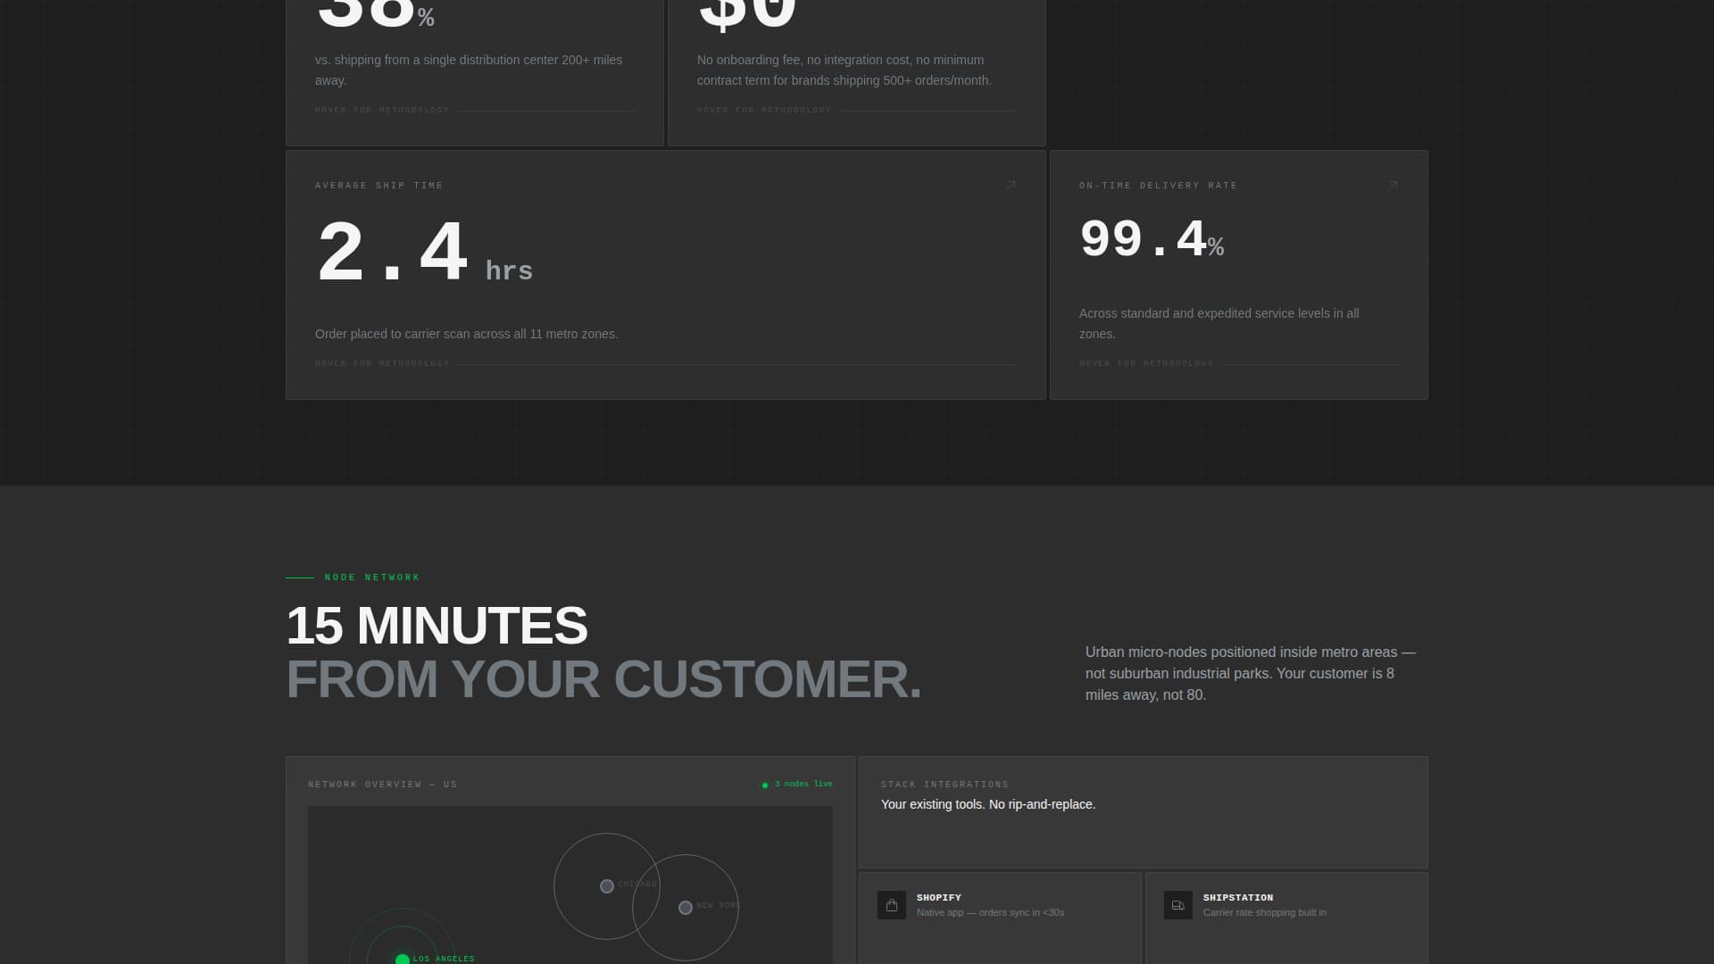Click the '99.4%' delivery rate value
The image size is (1714, 964).
pyautogui.click(x=1152, y=240)
